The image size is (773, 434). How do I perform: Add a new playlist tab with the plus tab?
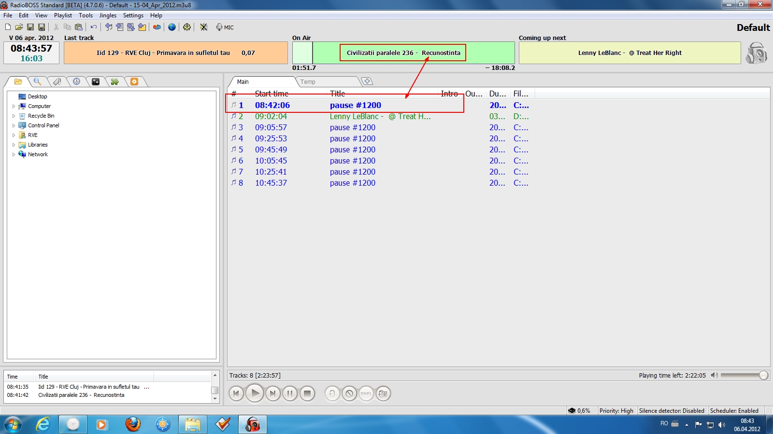click(x=367, y=81)
